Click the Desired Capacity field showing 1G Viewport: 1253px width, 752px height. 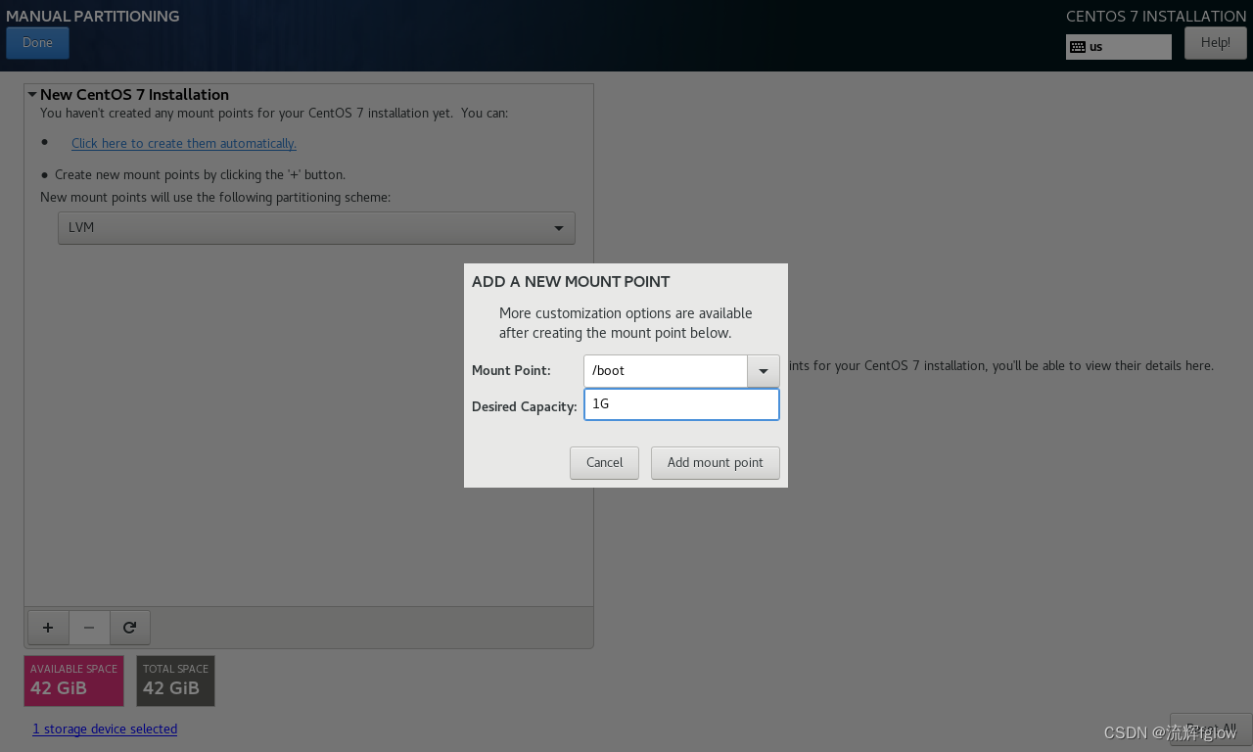[x=681, y=404]
